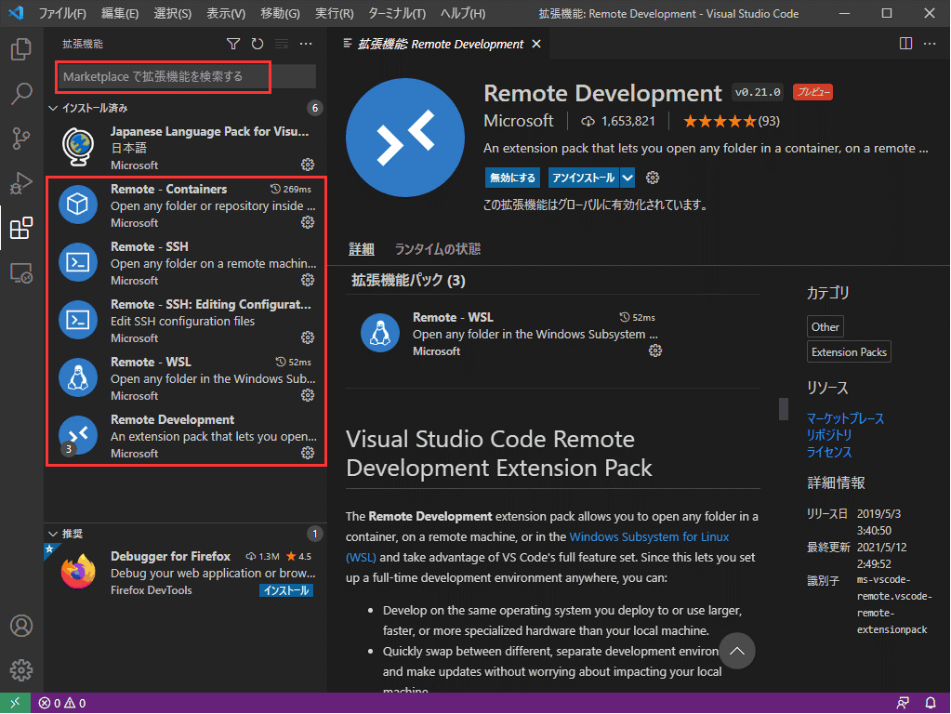Open the ターミナル(T) menu
Screen dimensions: 951x714
[x=397, y=13]
